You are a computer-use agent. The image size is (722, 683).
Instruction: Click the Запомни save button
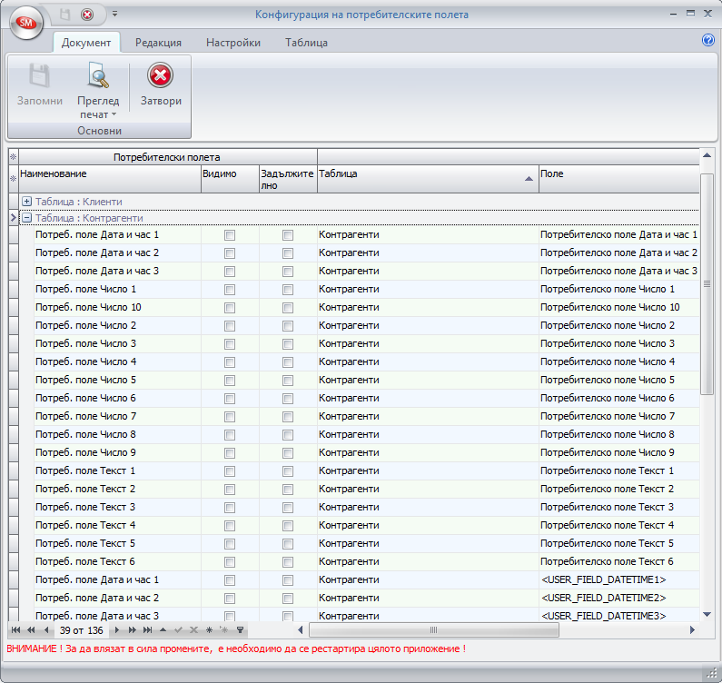click(40, 85)
